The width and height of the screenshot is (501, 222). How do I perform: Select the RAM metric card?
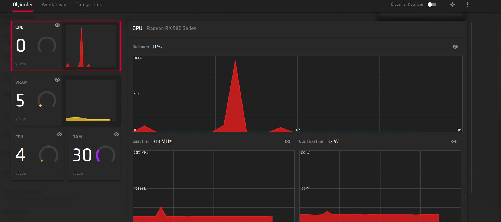pos(94,155)
